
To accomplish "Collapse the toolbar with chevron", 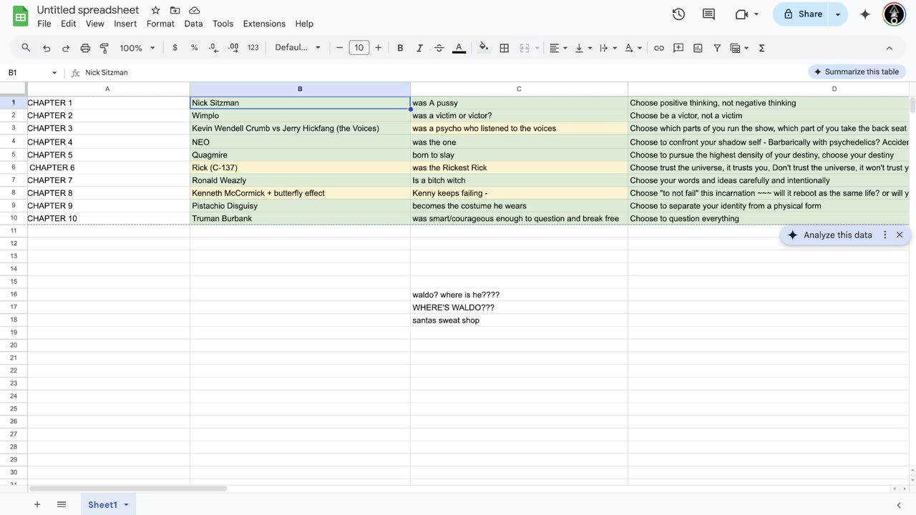I will pyautogui.click(x=890, y=48).
